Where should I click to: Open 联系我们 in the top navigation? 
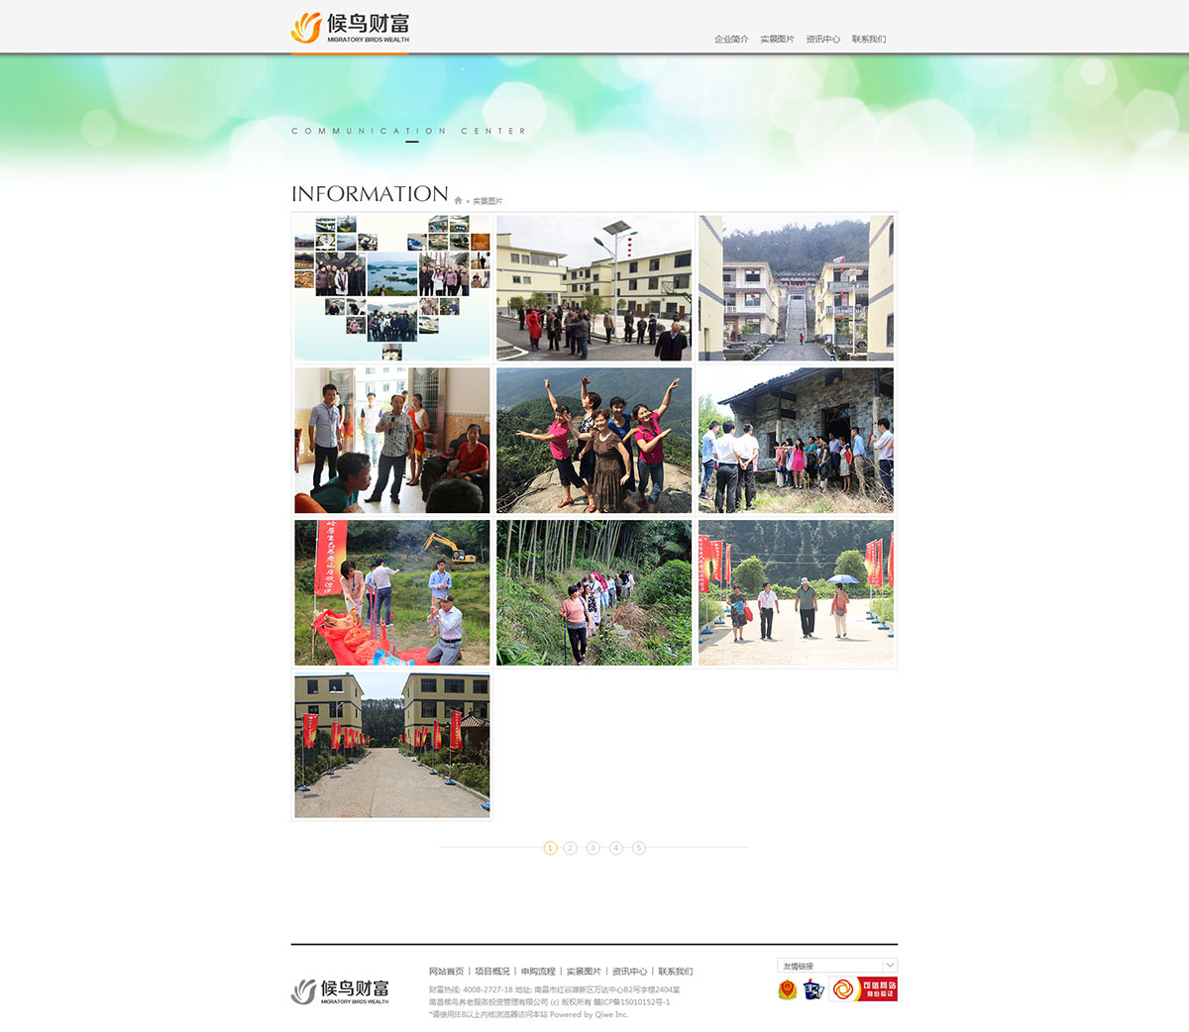pos(869,40)
